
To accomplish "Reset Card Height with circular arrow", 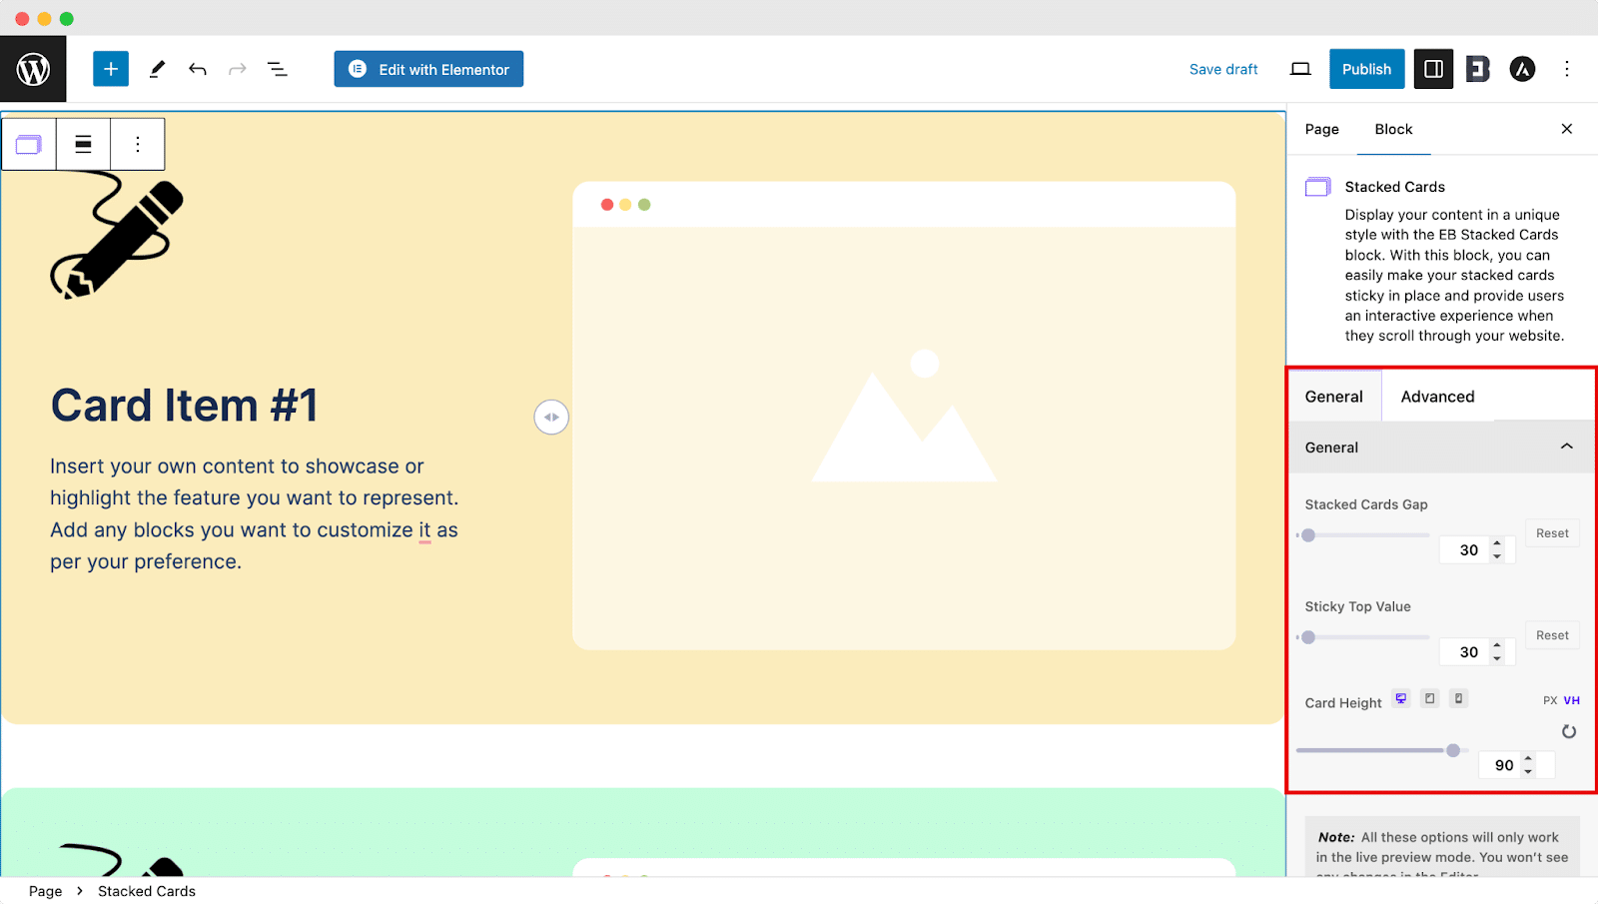I will [1569, 732].
